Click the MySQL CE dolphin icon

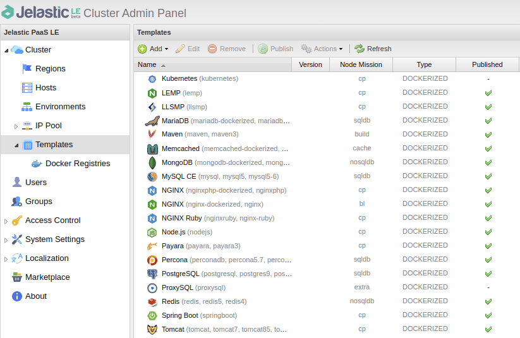152,176
